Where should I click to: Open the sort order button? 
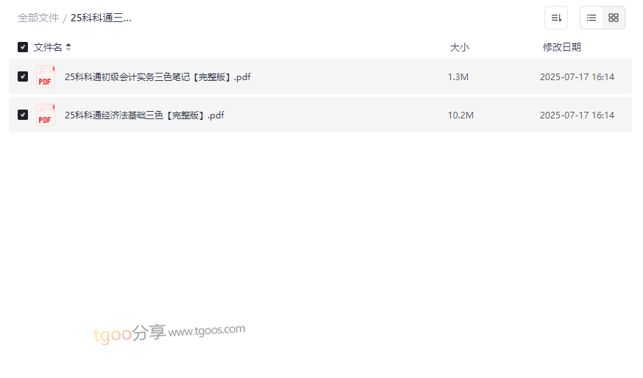(x=556, y=18)
